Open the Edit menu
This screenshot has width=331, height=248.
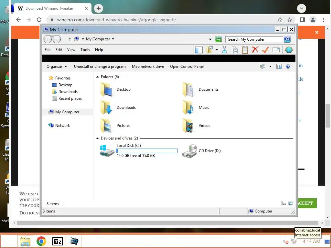59,50
